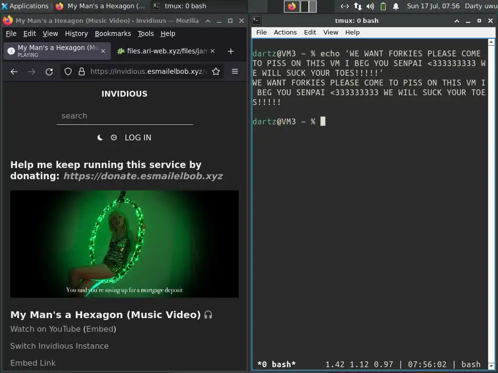
Task: Click the Firefox workspace pager icon
Action: pyautogui.click(x=292, y=6)
